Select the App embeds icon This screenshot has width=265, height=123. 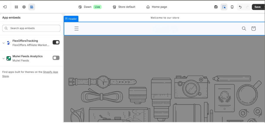coord(32,7)
